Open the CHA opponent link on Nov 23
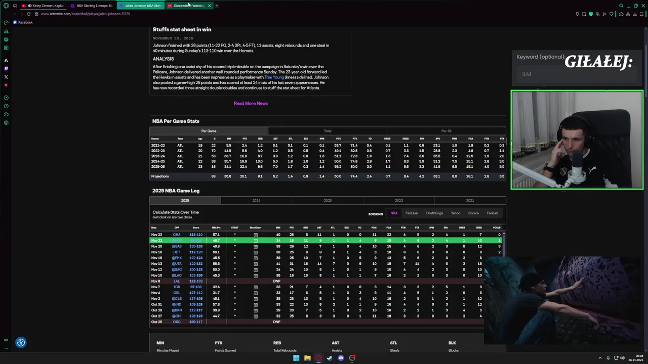 point(177,235)
